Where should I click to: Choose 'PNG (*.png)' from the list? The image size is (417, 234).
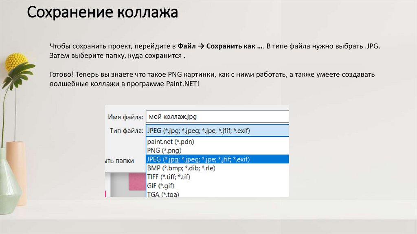click(x=217, y=150)
